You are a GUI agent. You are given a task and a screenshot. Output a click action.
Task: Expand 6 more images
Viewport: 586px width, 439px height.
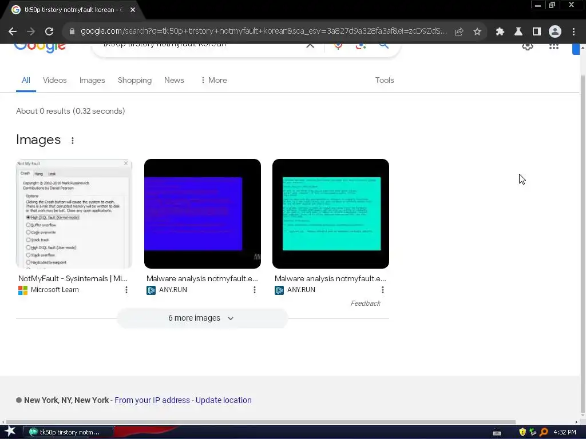(202, 318)
